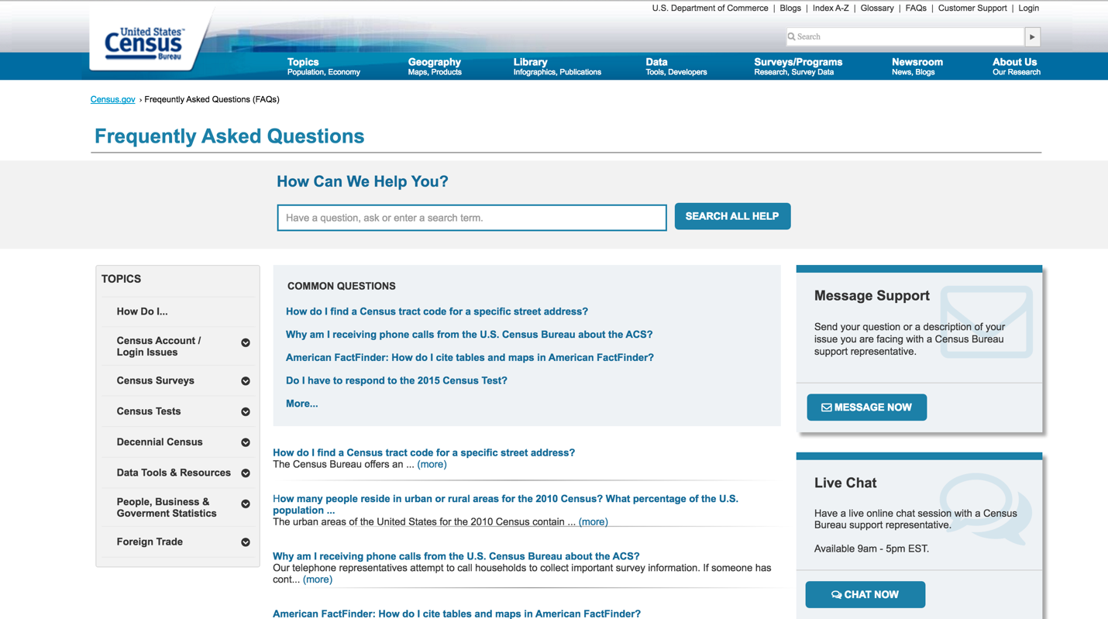Open common question about Census tract code

[437, 311]
